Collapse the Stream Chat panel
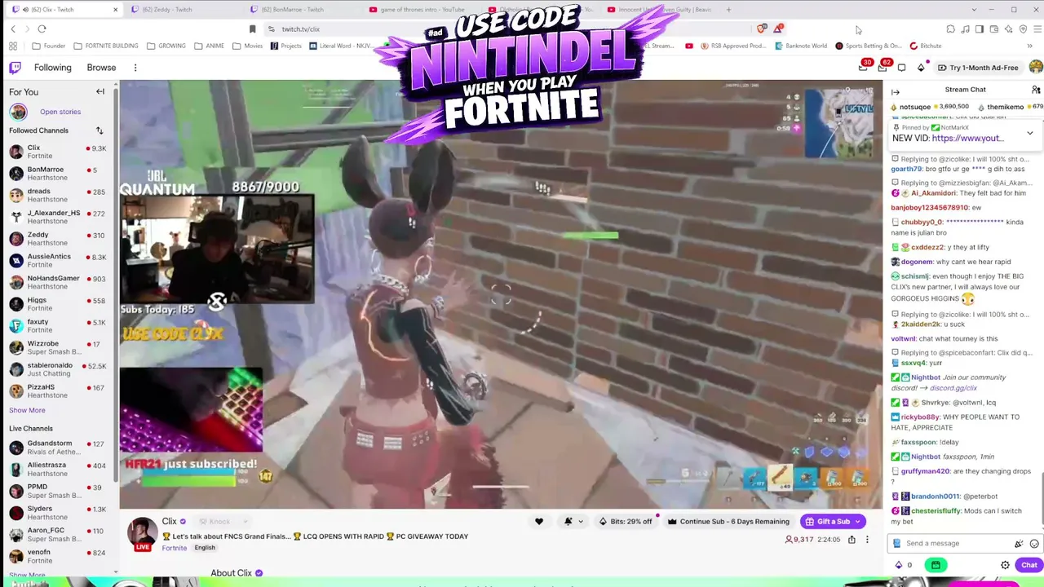This screenshot has height=587, width=1044. 896,92
